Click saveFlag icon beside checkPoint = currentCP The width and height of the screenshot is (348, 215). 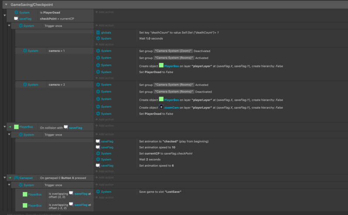16,19
